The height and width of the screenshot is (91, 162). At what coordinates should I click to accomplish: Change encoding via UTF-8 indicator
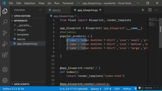pyautogui.click(x=108, y=89)
